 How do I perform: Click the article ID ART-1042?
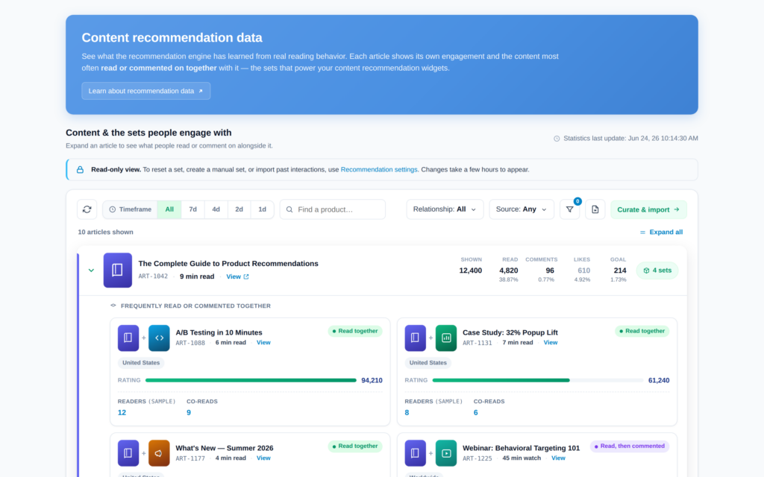[x=153, y=277]
